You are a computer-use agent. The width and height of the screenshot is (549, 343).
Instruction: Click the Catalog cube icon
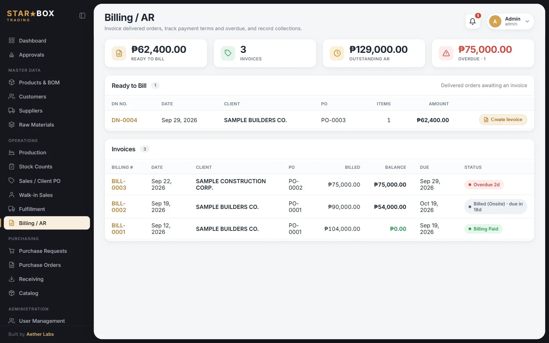[x=12, y=293]
